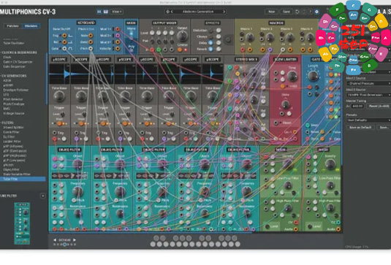Open help with the question mark icon

[x=310, y=12]
